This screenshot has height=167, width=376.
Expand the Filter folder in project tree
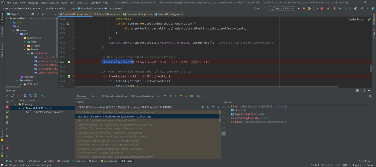pos(24,42)
